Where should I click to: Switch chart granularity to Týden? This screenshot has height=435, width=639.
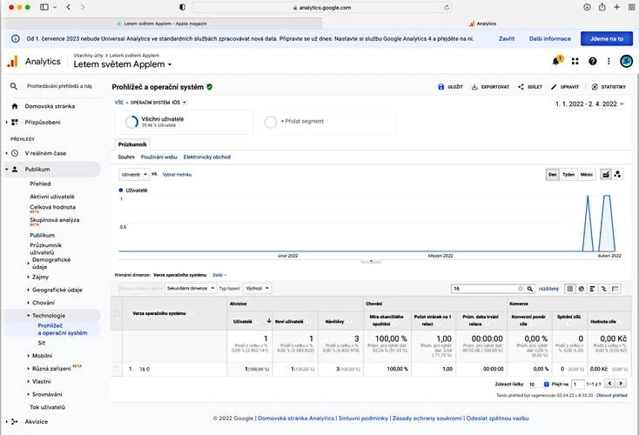568,174
